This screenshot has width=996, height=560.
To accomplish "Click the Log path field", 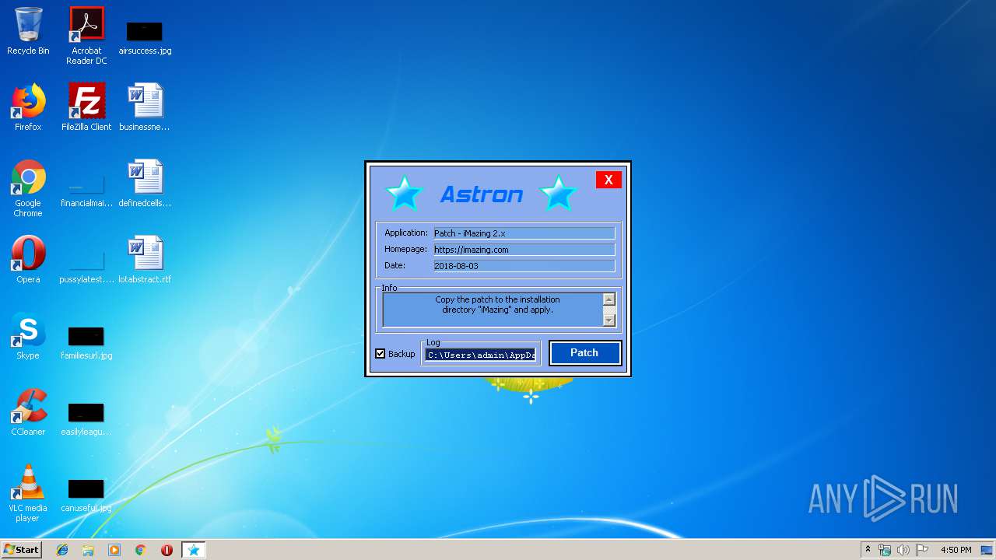I will [x=481, y=355].
